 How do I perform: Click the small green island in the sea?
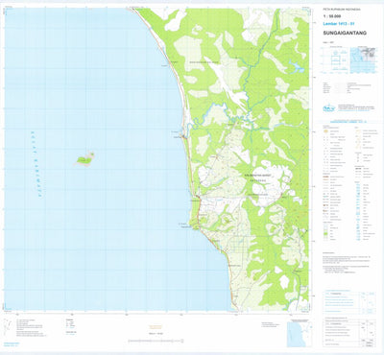84,159
